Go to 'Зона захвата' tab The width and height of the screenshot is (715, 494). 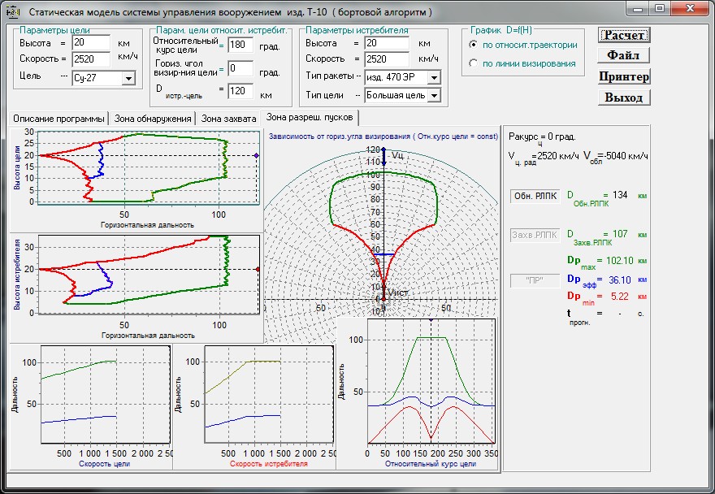(228, 119)
